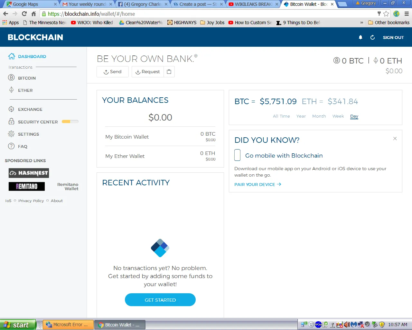Bookmark this page with the star icon
This screenshot has height=330, width=412.
click(x=386, y=14)
